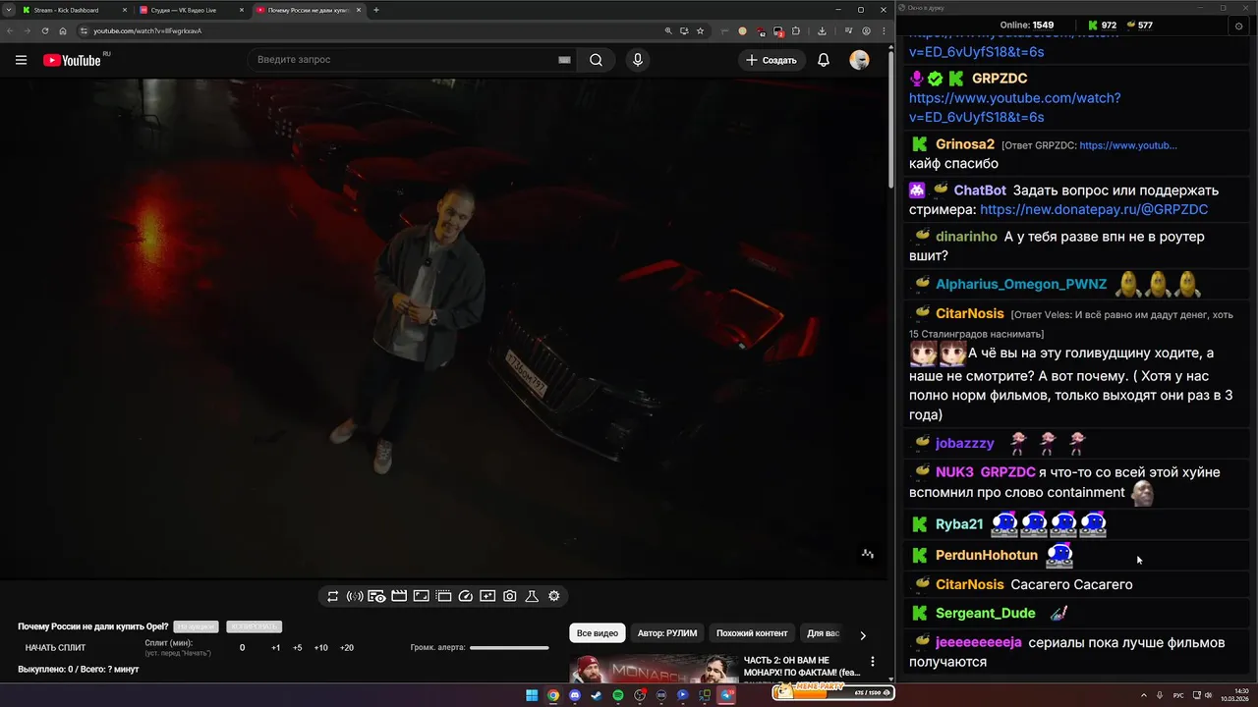Open the YouTube account avatar menu
The width and height of the screenshot is (1258, 707).
[x=859, y=60]
